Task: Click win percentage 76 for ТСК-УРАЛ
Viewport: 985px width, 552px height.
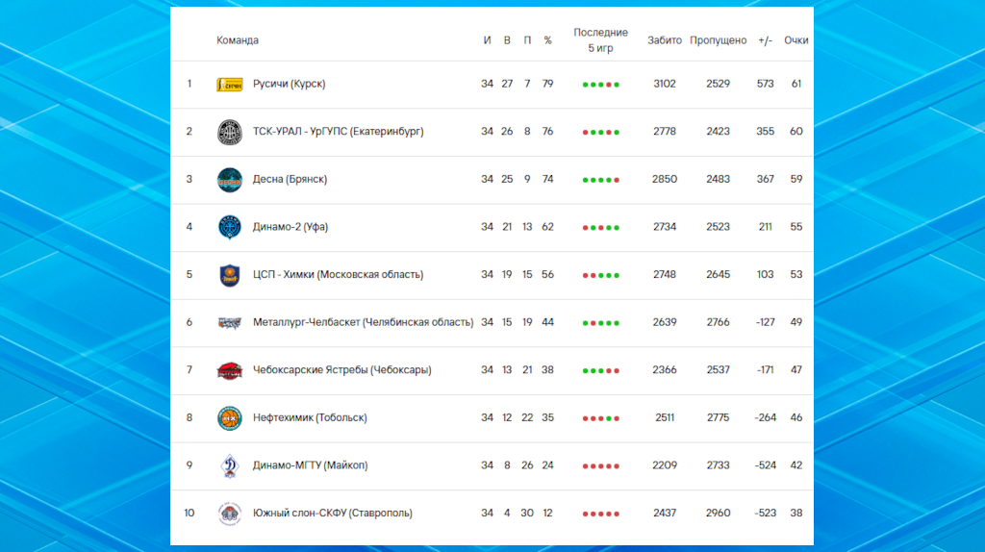Action: coord(547,131)
